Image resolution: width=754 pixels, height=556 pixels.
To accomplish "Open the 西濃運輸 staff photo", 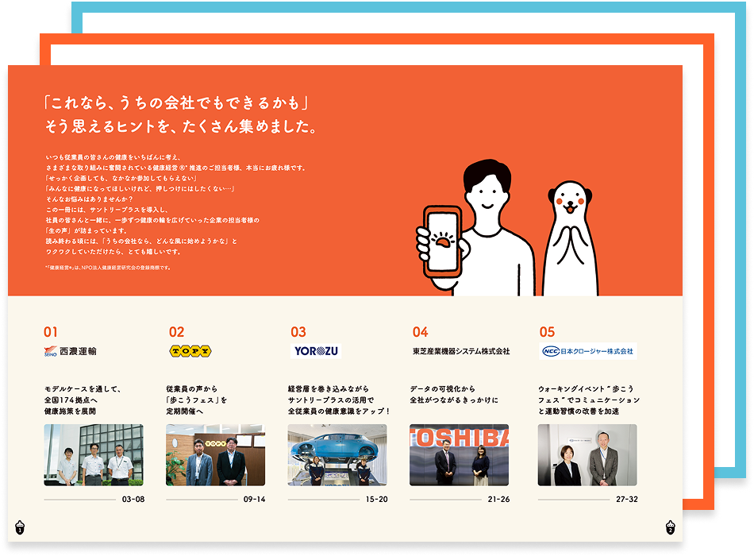I will pos(94,455).
